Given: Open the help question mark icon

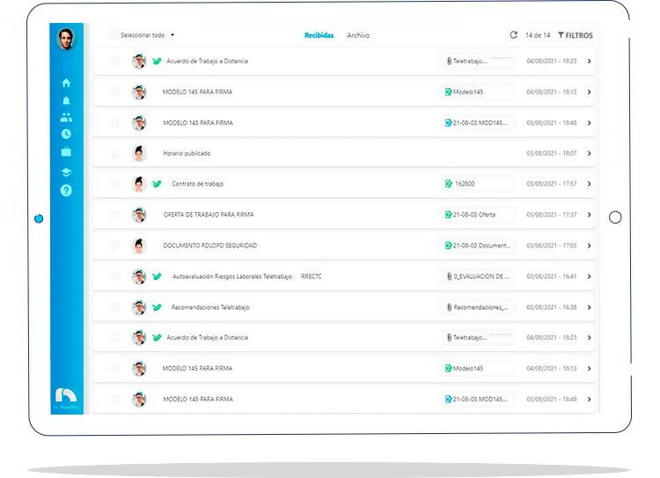Looking at the screenshot, I should point(66,190).
